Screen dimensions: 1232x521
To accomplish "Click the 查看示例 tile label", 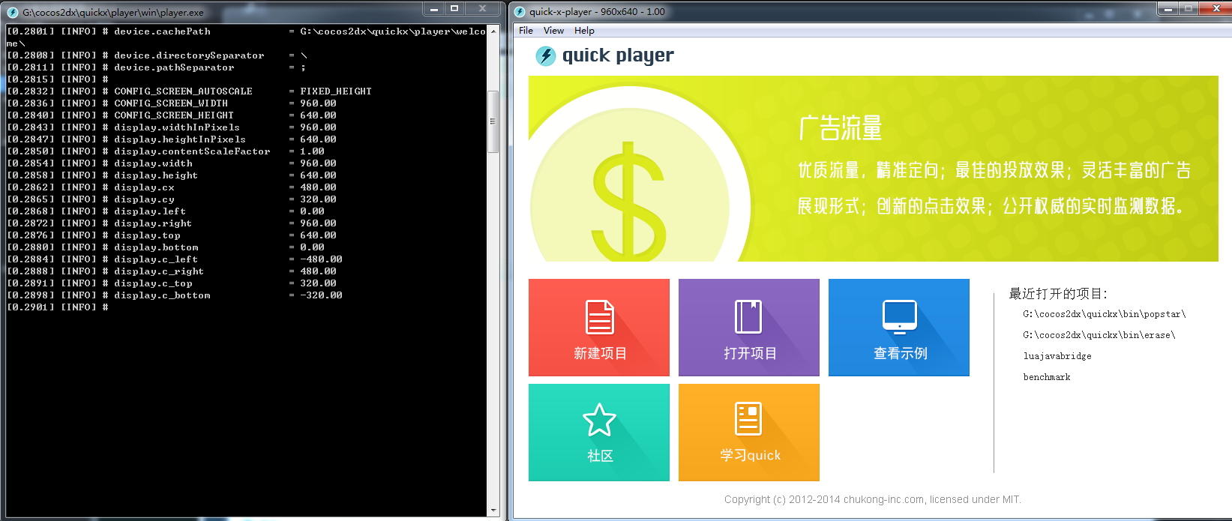I will pos(900,353).
